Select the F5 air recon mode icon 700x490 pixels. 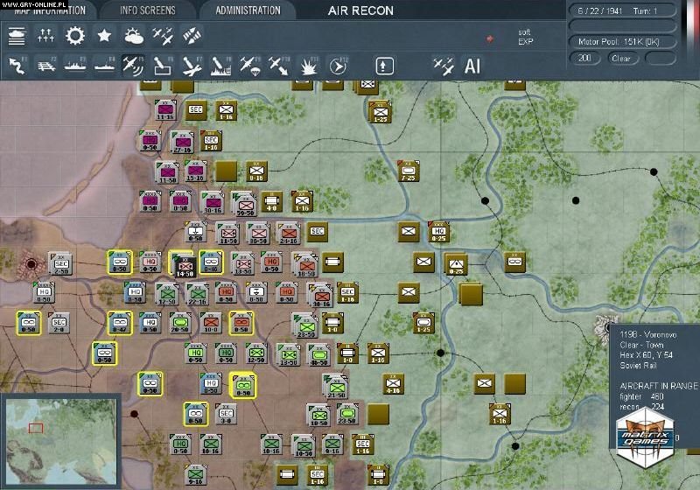click(134, 66)
